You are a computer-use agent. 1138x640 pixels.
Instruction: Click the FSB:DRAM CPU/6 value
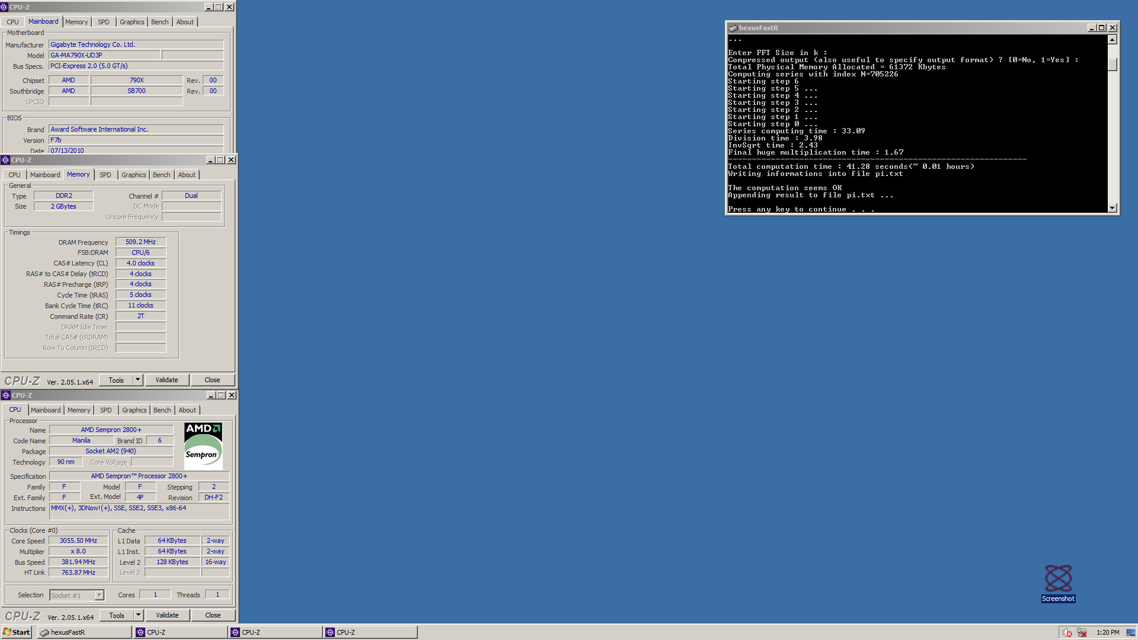pyautogui.click(x=140, y=252)
